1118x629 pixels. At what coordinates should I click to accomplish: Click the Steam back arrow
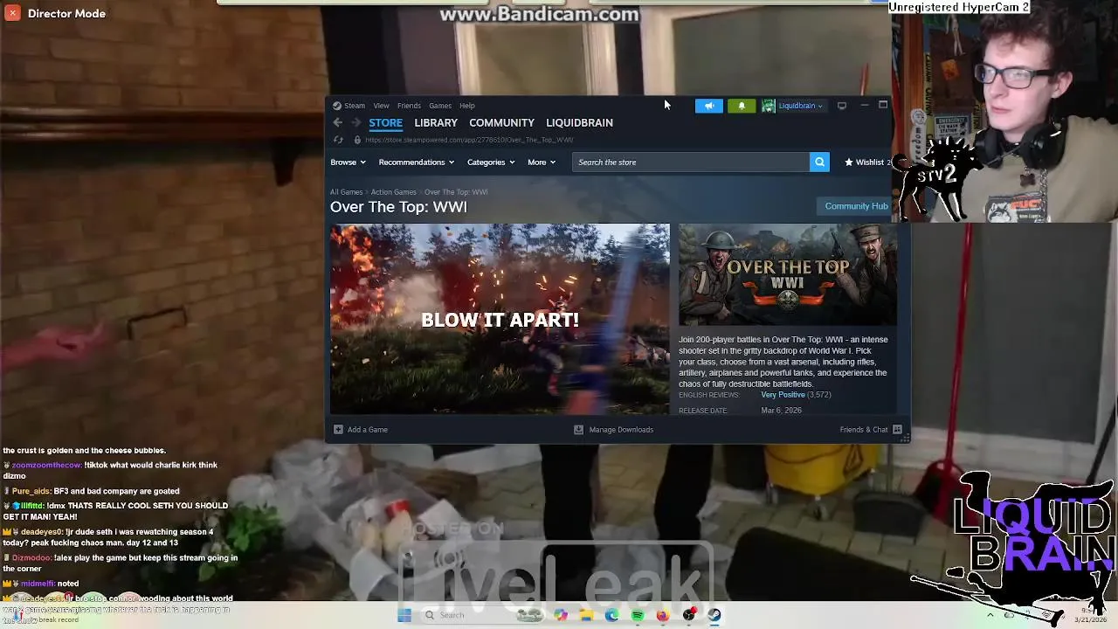[338, 123]
